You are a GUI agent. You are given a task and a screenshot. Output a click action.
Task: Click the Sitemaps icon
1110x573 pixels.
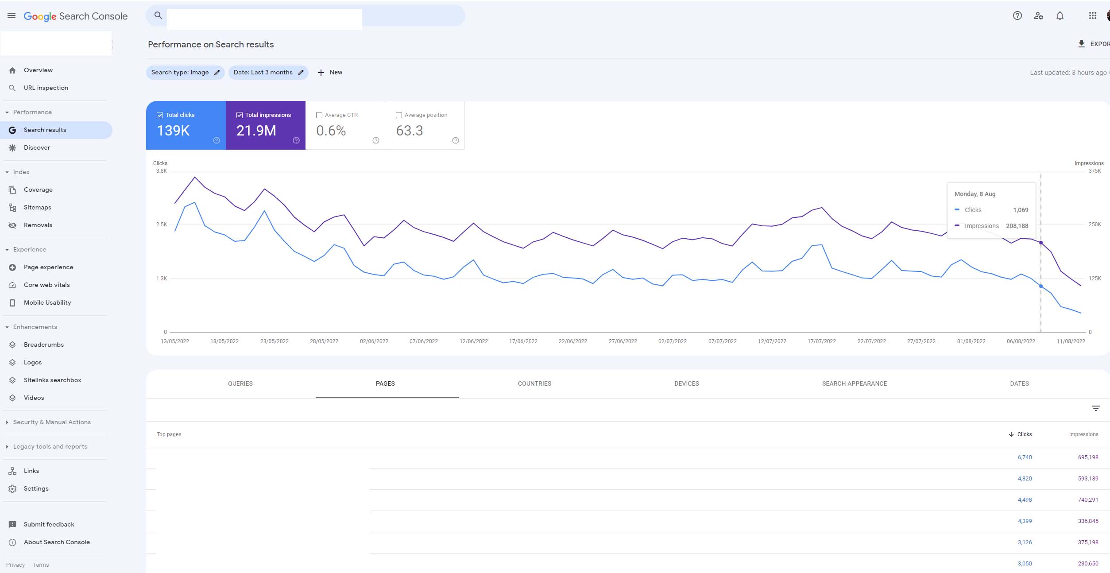pos(12,208)
